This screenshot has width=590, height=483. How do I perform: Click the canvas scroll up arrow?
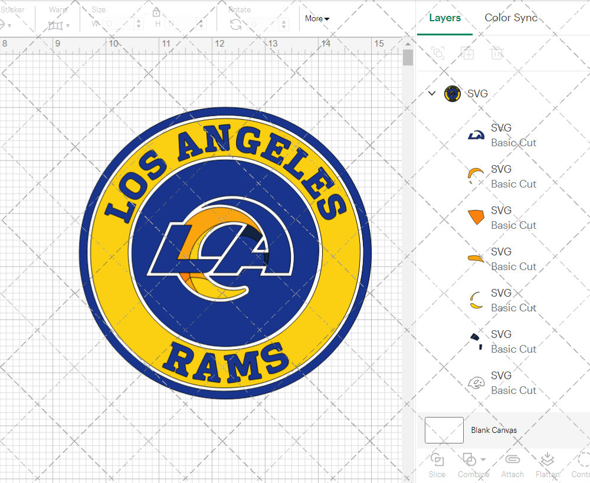pos(408,44)
